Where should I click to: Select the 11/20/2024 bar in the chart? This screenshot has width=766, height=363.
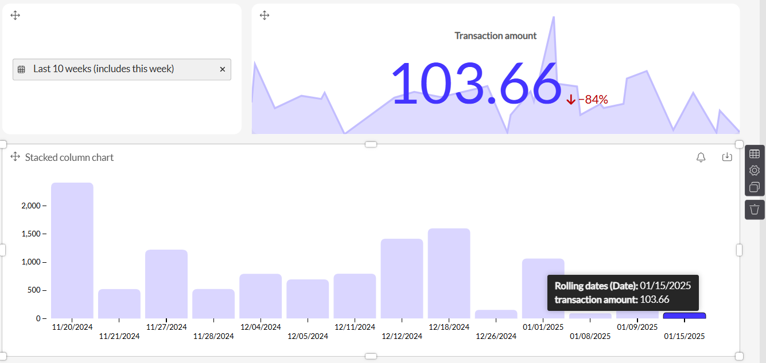72,250
